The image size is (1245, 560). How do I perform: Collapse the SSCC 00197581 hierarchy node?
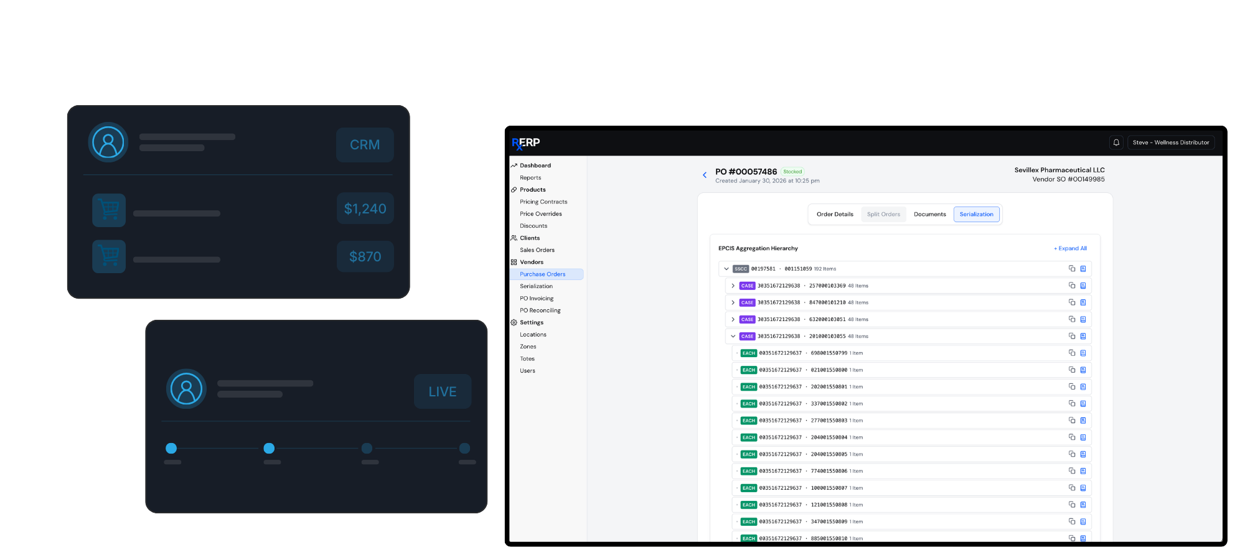(726, 269)
